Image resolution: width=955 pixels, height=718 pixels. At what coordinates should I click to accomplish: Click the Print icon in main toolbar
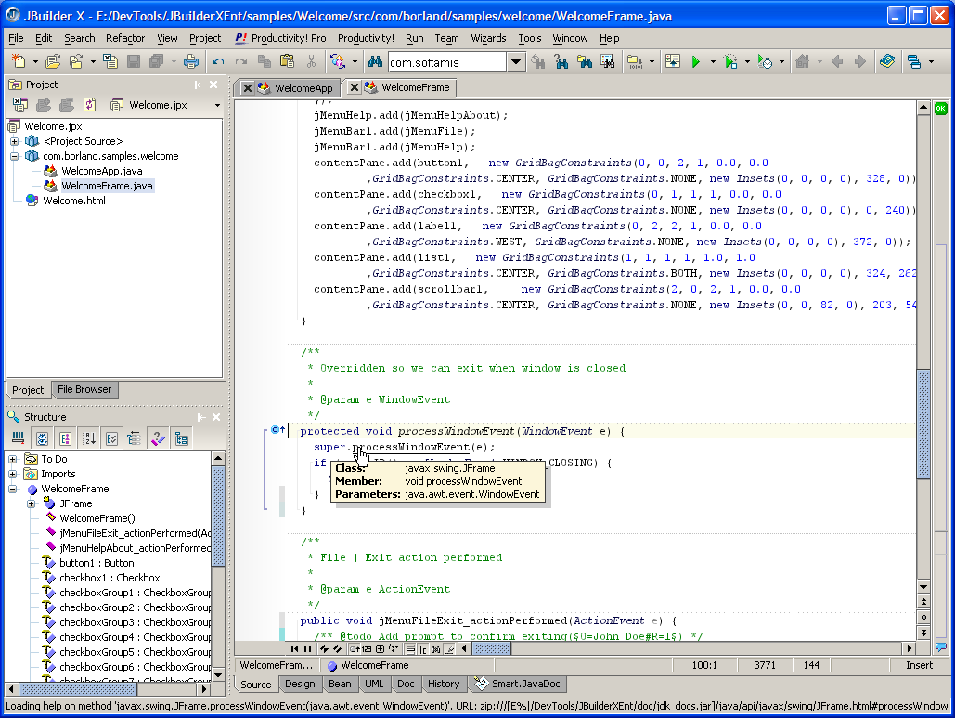pyautogui.click(x=191, y=62)
